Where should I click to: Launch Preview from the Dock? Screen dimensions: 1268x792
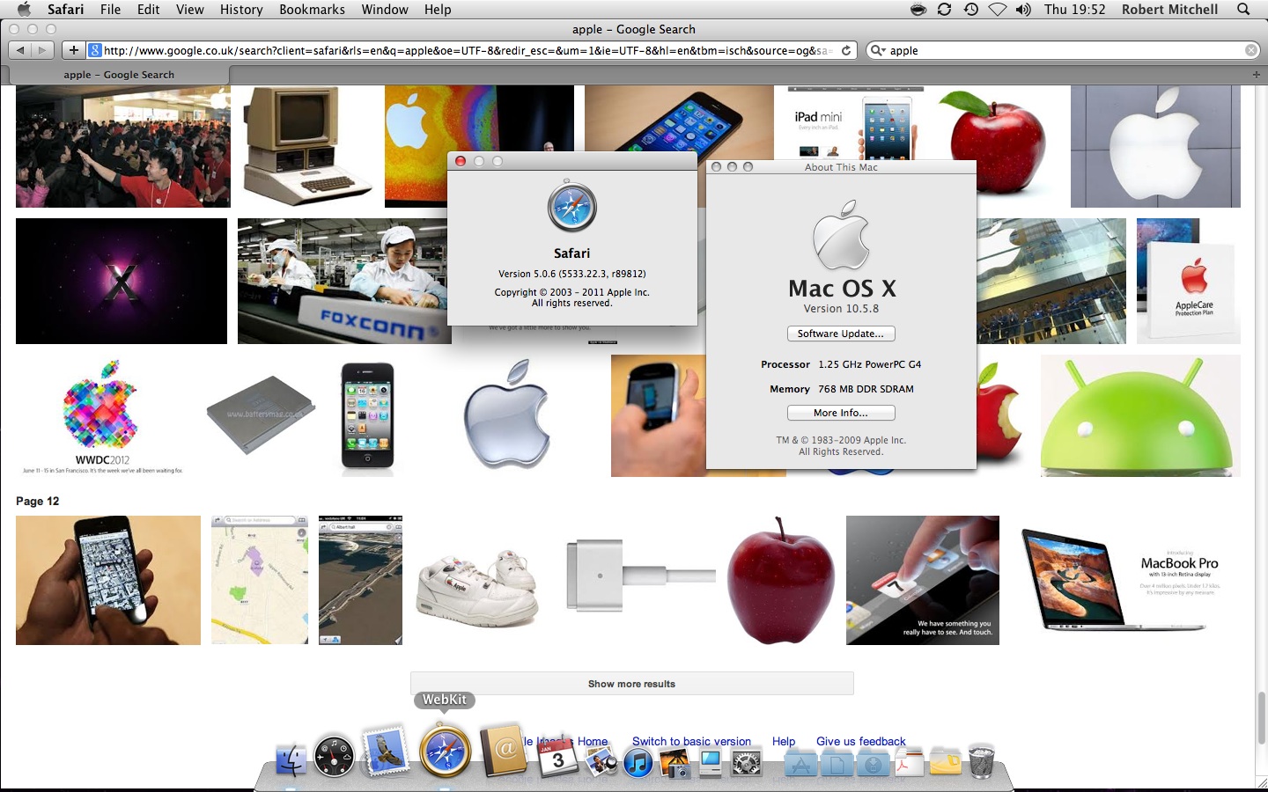[x=600, y=760]
